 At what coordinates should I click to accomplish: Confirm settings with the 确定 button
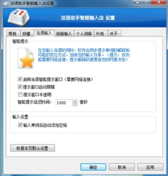click(93, 167)
